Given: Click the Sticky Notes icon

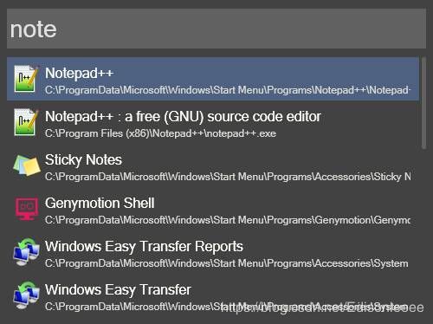Looking at the screenshot, I should pos(27,165).
